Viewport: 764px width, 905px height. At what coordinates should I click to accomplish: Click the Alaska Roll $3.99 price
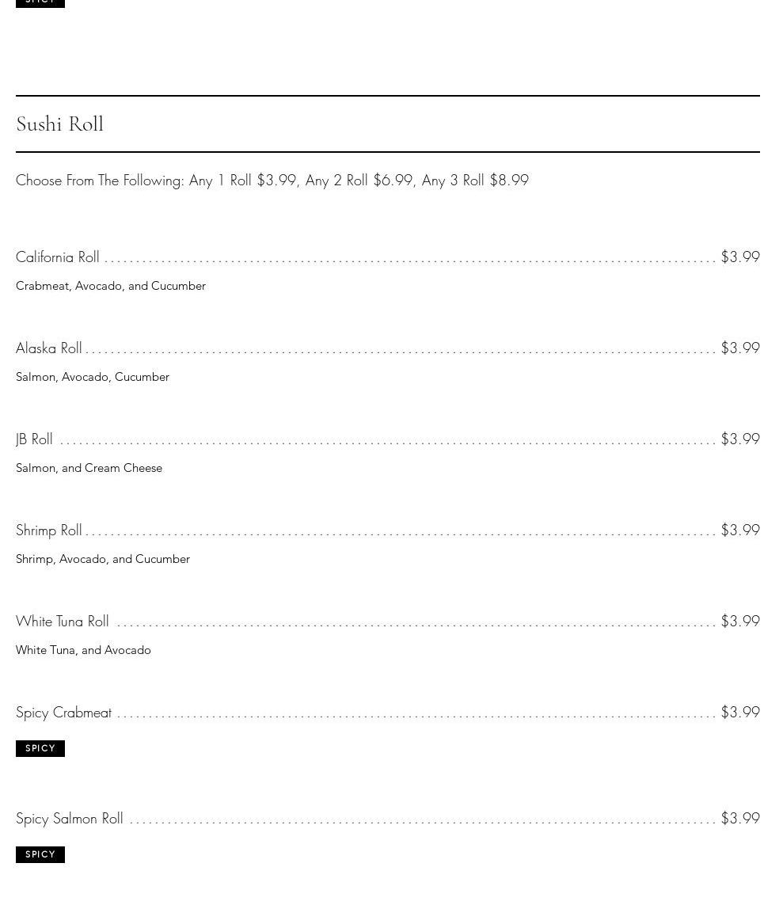(x=739, y=348)
